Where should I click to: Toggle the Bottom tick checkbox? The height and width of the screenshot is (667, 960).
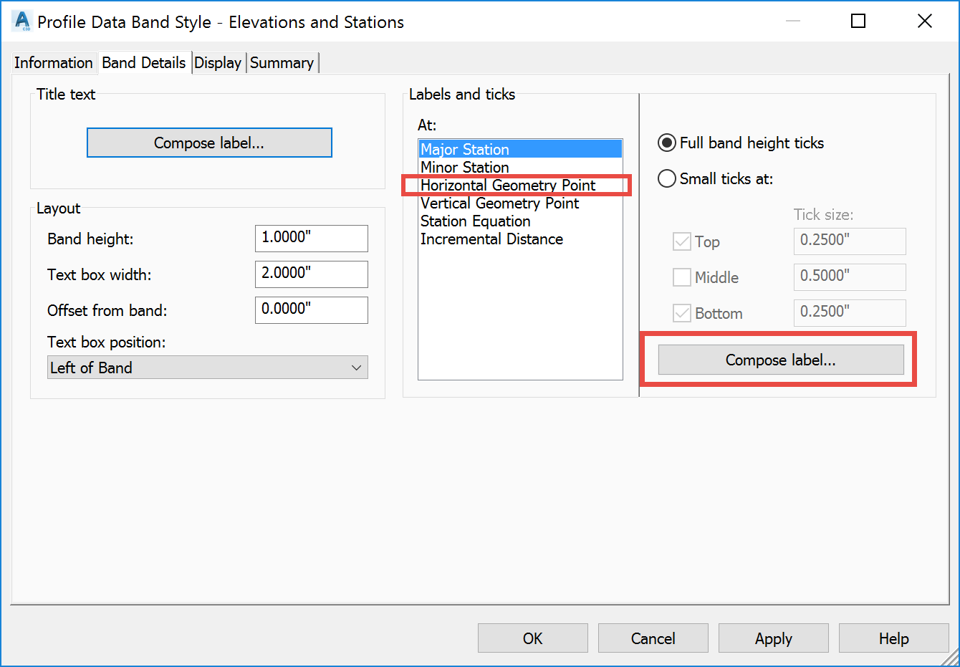(x=681, y=313)
